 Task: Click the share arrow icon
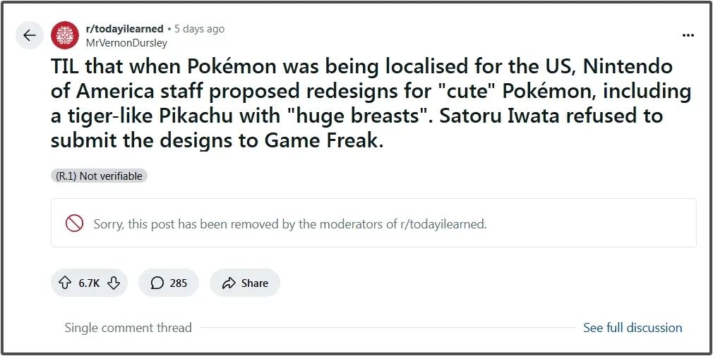coord(228,283)
